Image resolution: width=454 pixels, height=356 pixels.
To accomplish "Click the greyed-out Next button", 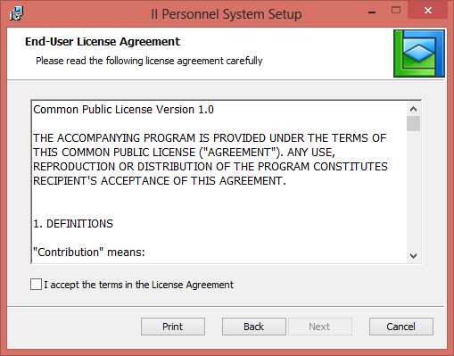I will [319, 327].
